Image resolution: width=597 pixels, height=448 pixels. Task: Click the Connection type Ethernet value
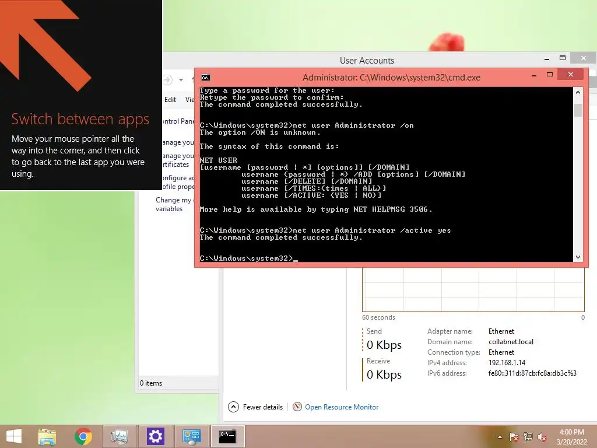[501, 352]
